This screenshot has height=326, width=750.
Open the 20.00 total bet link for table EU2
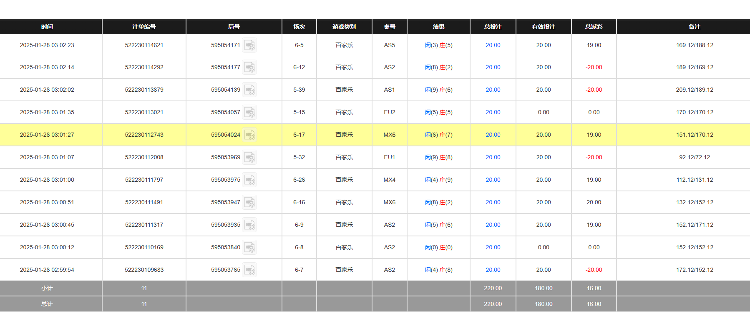(x=493, y=112)
